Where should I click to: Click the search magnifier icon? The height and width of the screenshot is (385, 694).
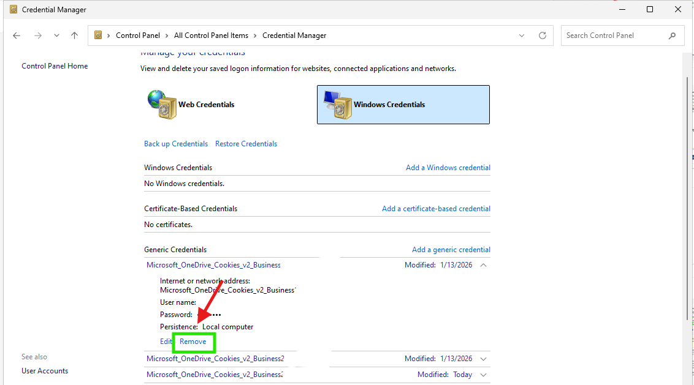coord(672,36)
